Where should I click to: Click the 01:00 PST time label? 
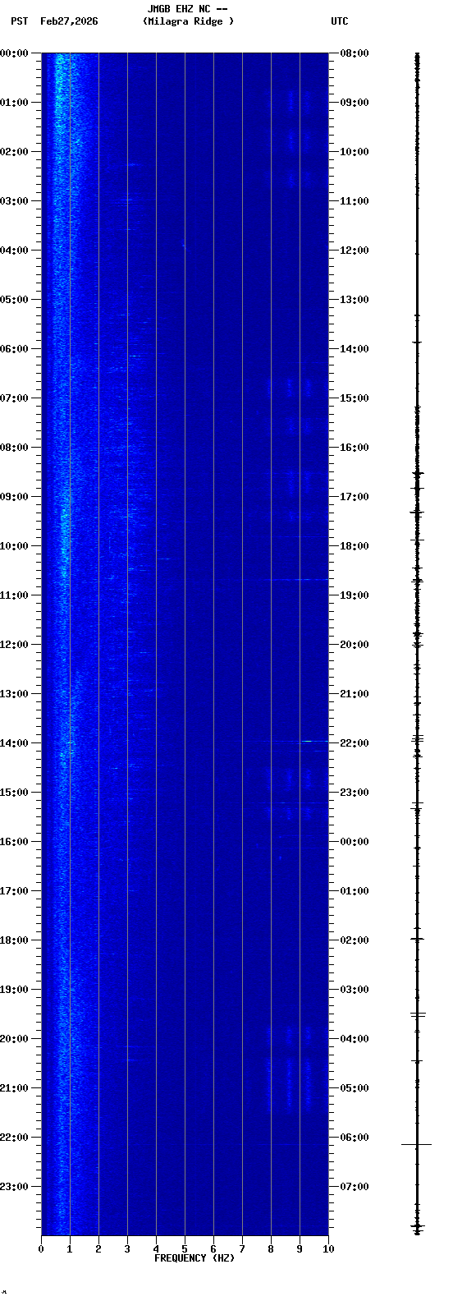(14, 103)
